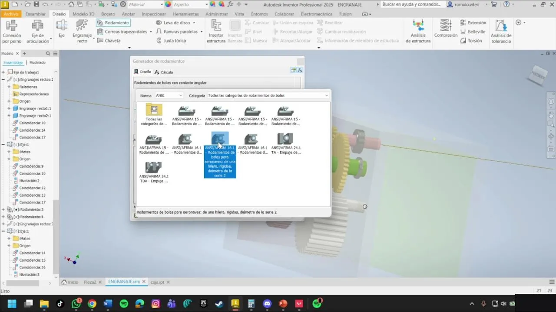Switch to the Boceto ribbon tab
Screen dimensions: 556x312
[x=108, y=14]
